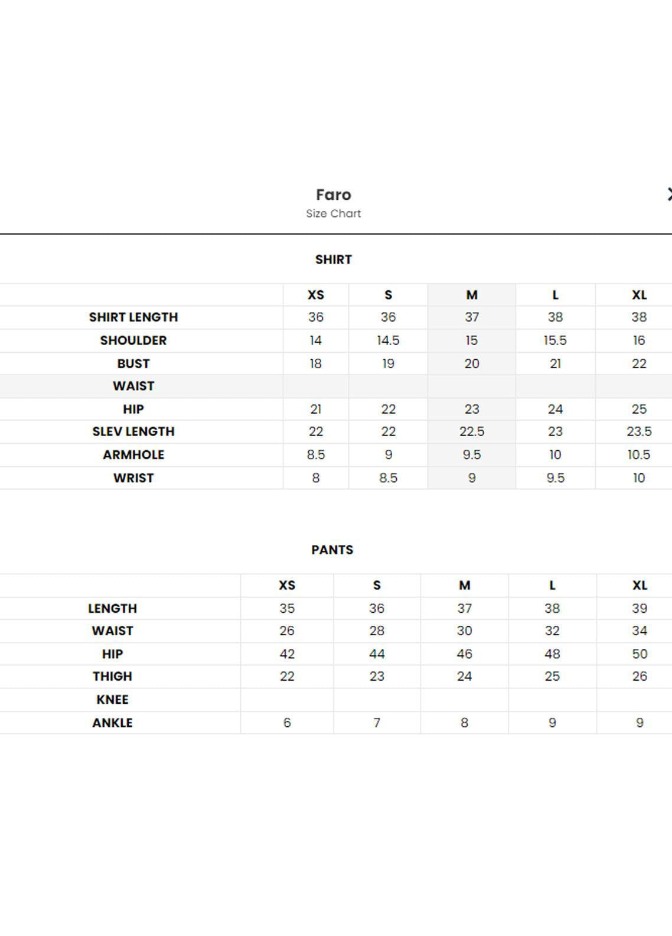Select the pants THIGH row label
This screenshot has width=672, height=936.
click(112, 677)
